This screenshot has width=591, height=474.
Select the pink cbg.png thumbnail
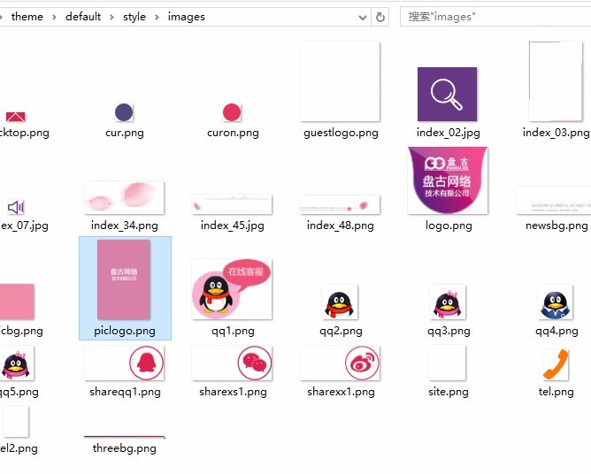pos(17,302)
